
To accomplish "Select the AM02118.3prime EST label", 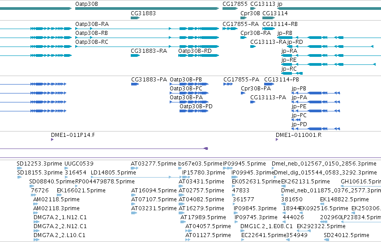I will 56,209.
